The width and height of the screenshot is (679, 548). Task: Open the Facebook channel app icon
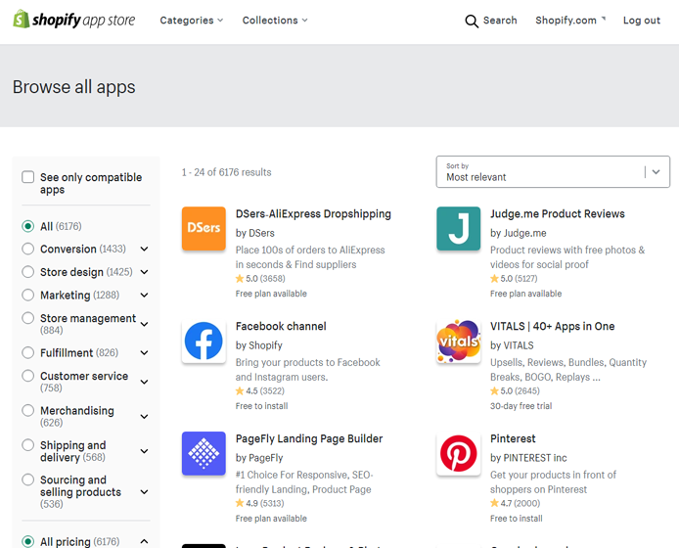point(204,341)
